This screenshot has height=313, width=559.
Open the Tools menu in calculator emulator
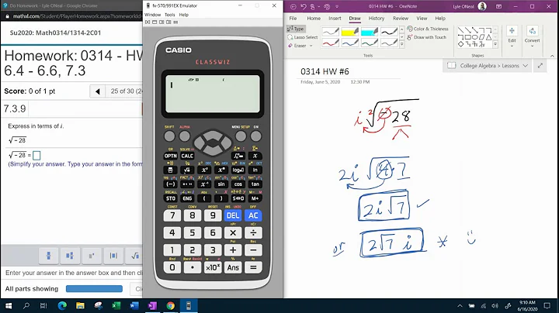tap(170, 15)
